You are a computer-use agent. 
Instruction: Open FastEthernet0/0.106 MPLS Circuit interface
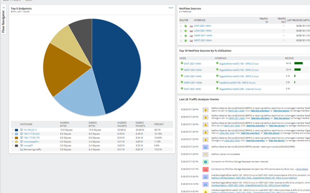click(237, 83)
